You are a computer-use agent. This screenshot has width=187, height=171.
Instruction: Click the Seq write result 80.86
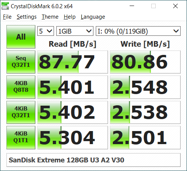click(x=145, y=62)
